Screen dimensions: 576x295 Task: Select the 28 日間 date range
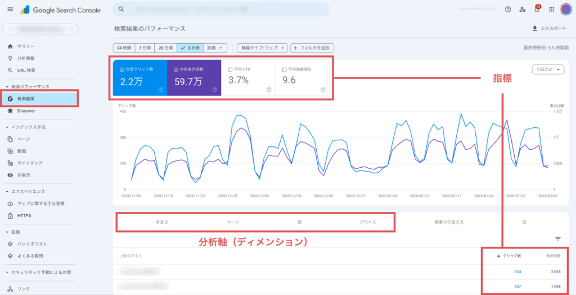click(x=166, y=48)
